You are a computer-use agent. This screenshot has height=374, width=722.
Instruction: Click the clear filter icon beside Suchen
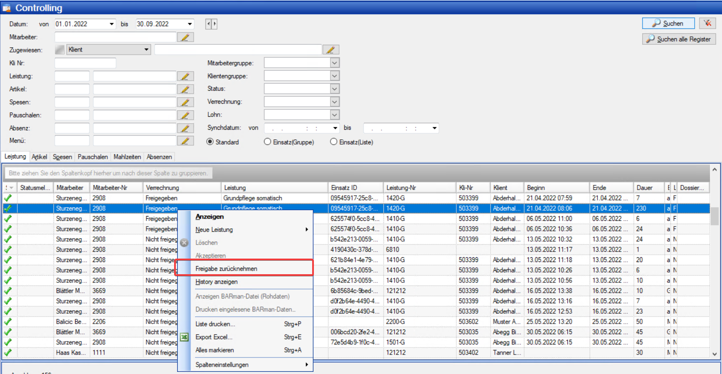coord(707,23)
